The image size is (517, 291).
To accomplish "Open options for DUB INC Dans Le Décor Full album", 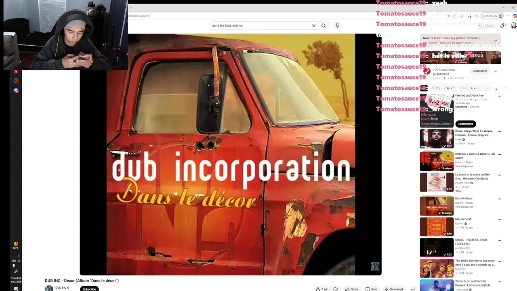I will click(499, 154).
